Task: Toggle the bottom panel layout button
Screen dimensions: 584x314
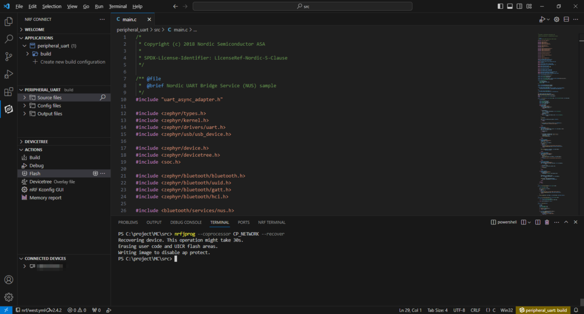Action: pyautogui.click(x=511, y=6)
